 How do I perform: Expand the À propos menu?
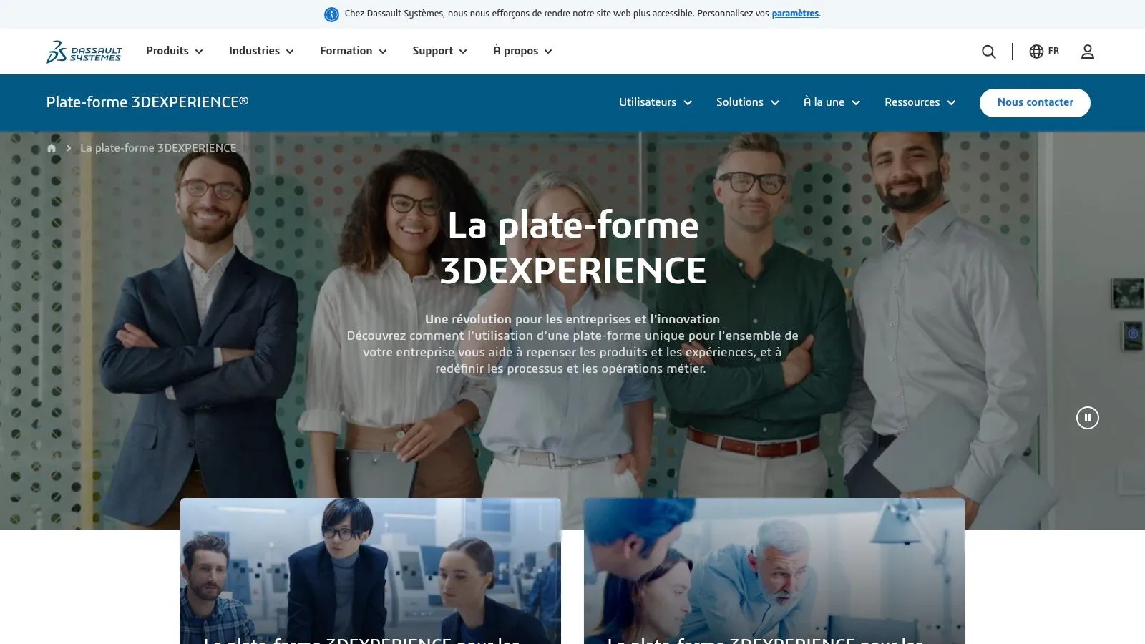point(522,51)
